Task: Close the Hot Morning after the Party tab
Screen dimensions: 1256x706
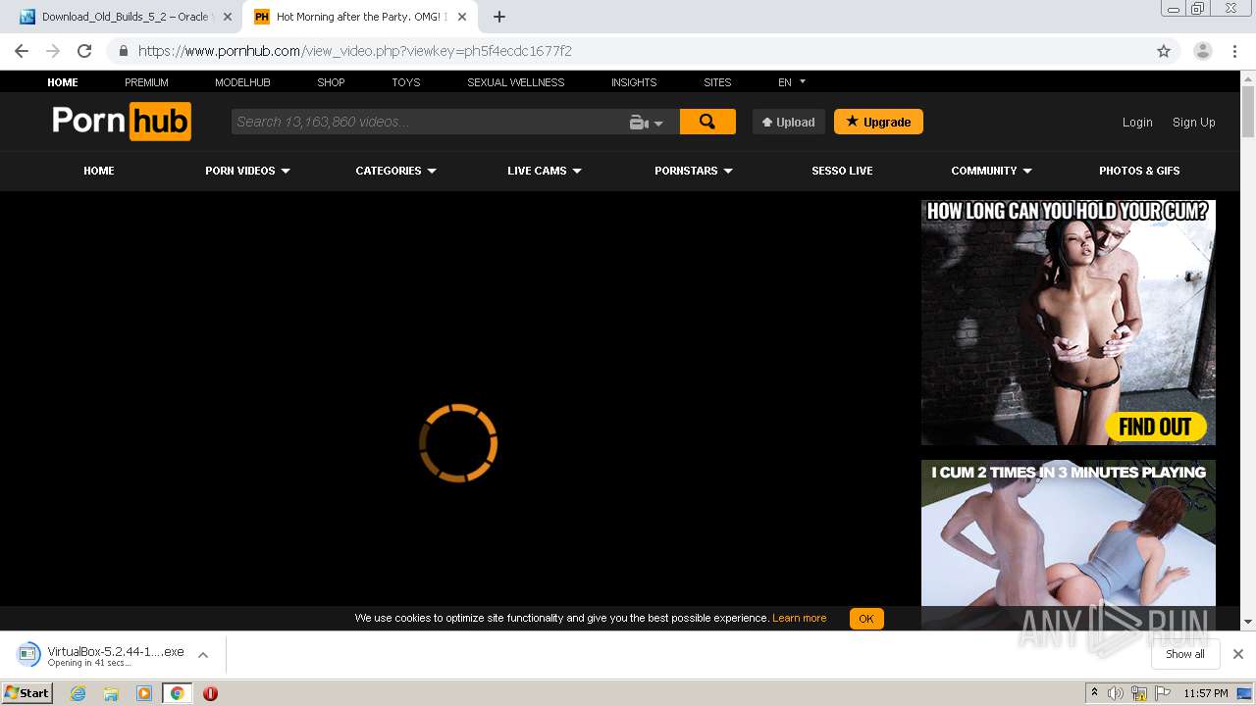Action: (x=462, y=17)
